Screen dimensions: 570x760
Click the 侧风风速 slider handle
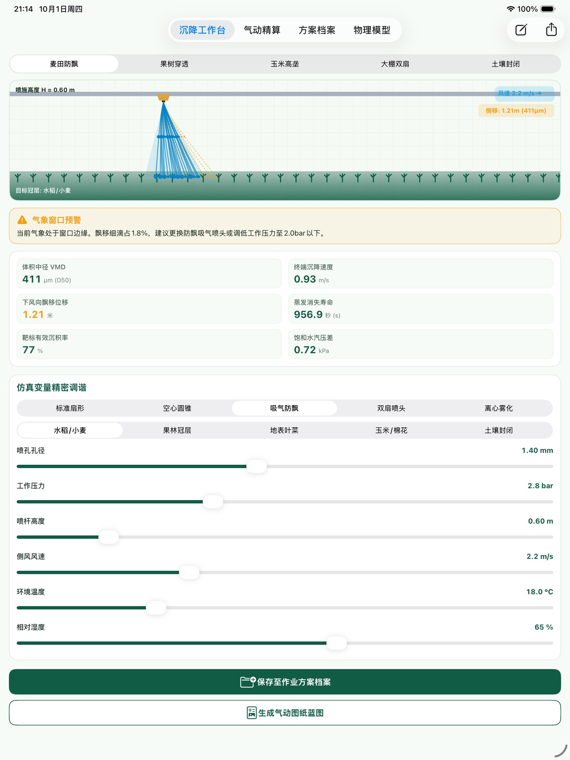(x=189, y=572)
